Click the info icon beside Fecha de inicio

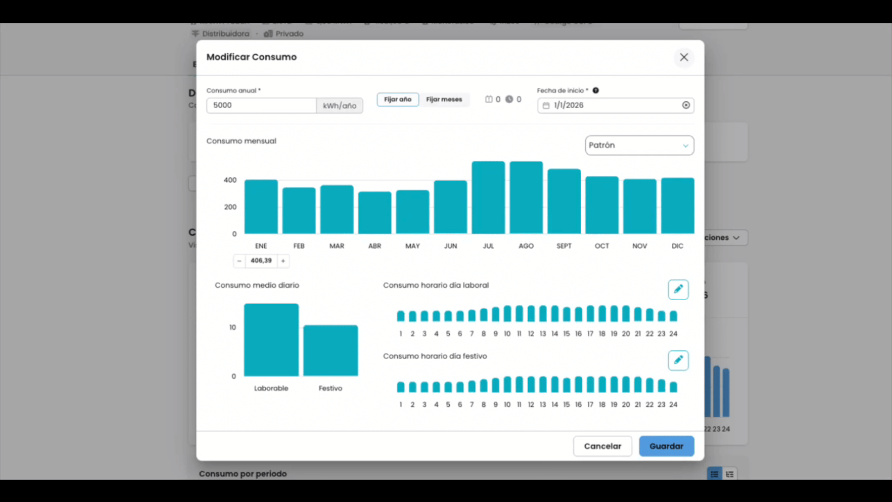coord(596,90)
